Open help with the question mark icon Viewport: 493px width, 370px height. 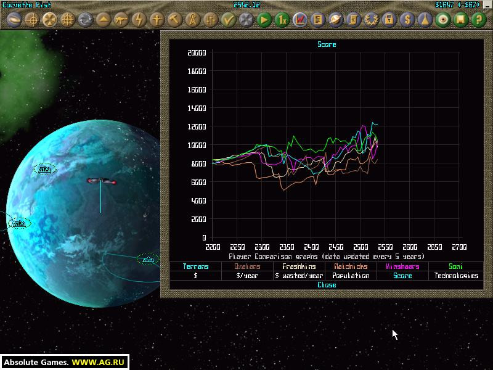point(479,20)
